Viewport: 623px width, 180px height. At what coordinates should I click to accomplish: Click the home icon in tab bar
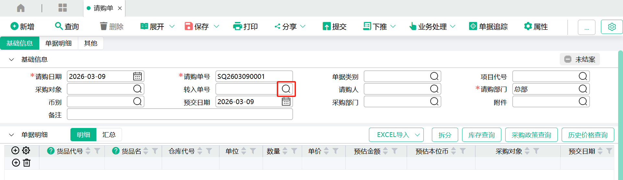tap(21, 8)
